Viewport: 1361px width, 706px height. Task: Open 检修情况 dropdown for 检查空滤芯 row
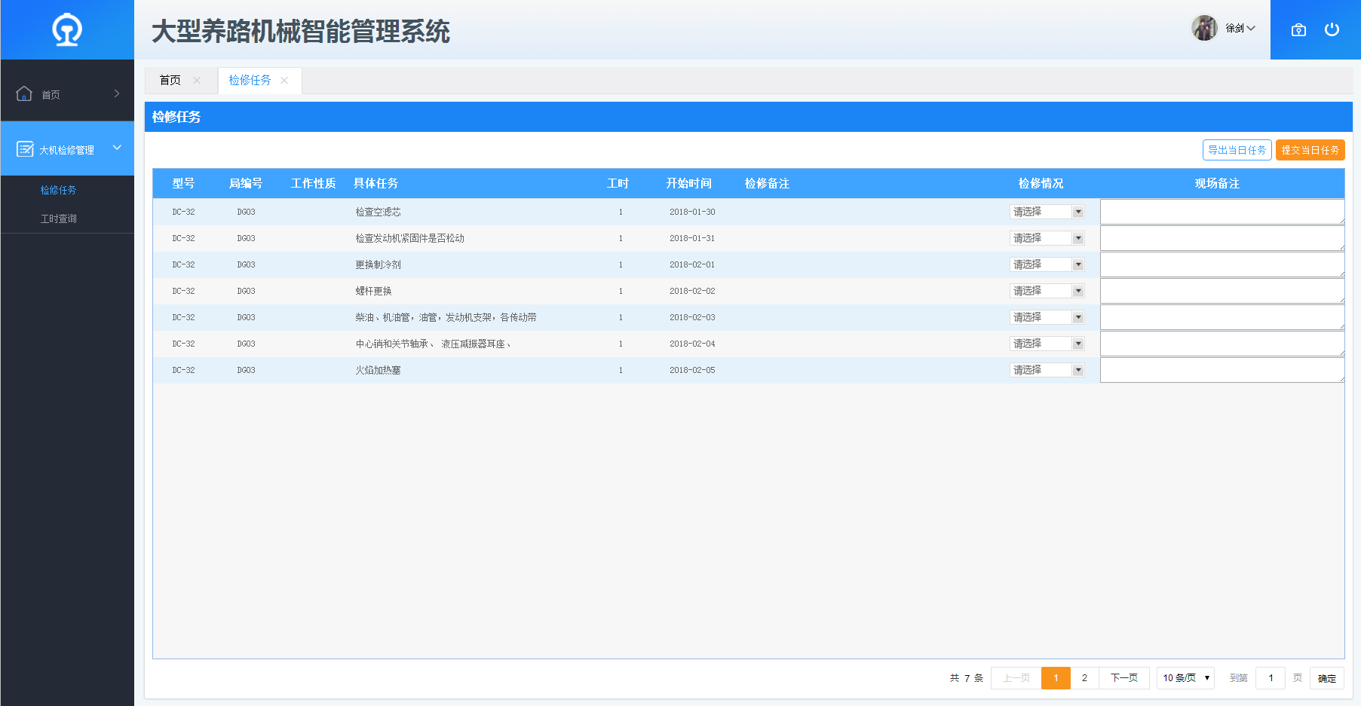coord(1047,212)
